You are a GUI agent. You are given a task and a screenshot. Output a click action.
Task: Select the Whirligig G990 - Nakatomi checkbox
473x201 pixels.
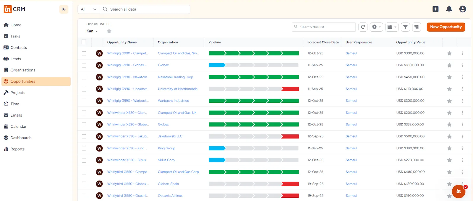[84, 77]
